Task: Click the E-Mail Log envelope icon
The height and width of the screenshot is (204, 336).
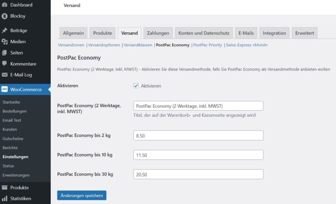Action: coord(4,75)
